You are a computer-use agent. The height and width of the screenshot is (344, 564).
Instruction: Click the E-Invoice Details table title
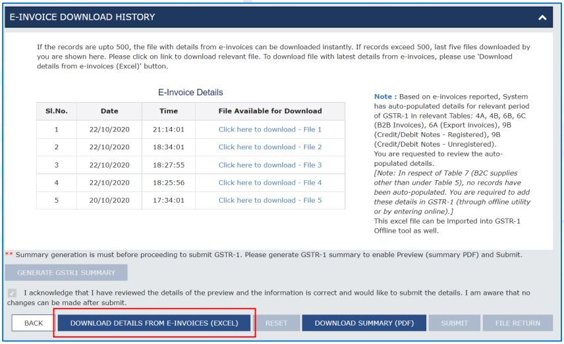pos(190,92)
